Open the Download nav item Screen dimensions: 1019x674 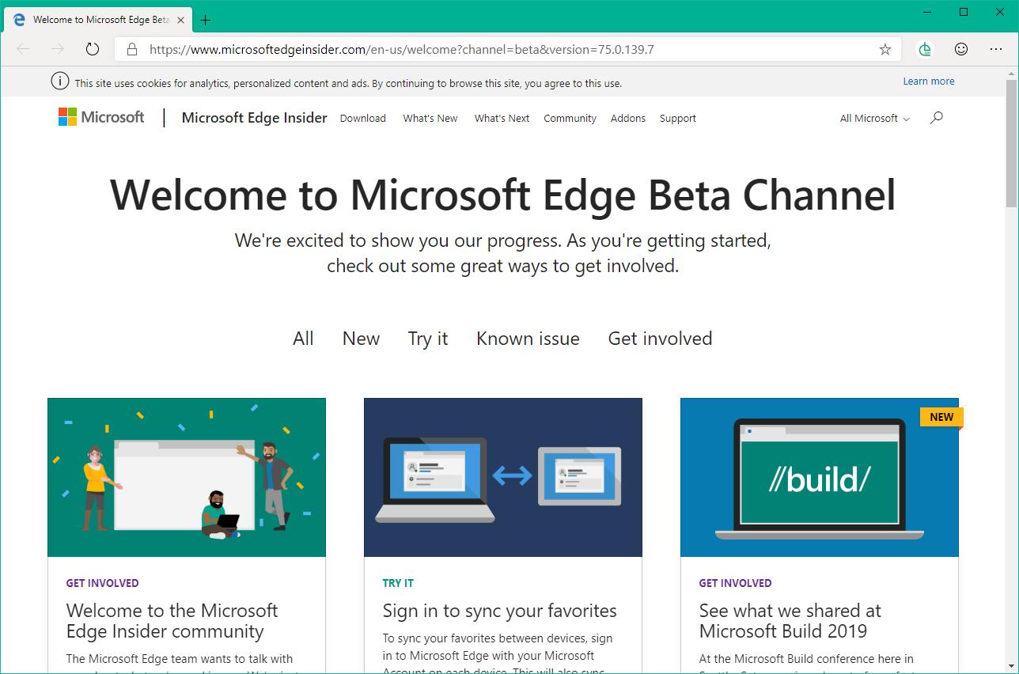[363, 118]
